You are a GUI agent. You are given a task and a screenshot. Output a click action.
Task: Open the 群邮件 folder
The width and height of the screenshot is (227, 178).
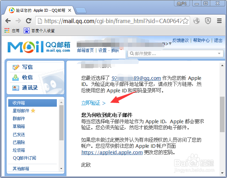click(19, 119)
